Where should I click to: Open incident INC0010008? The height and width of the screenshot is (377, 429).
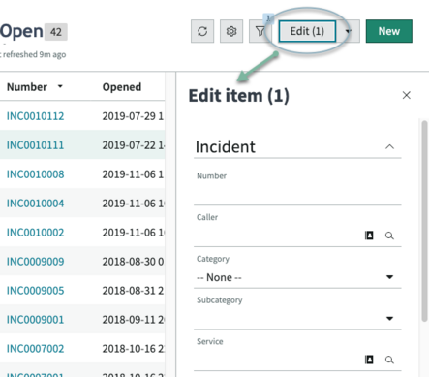click(35, 174)
